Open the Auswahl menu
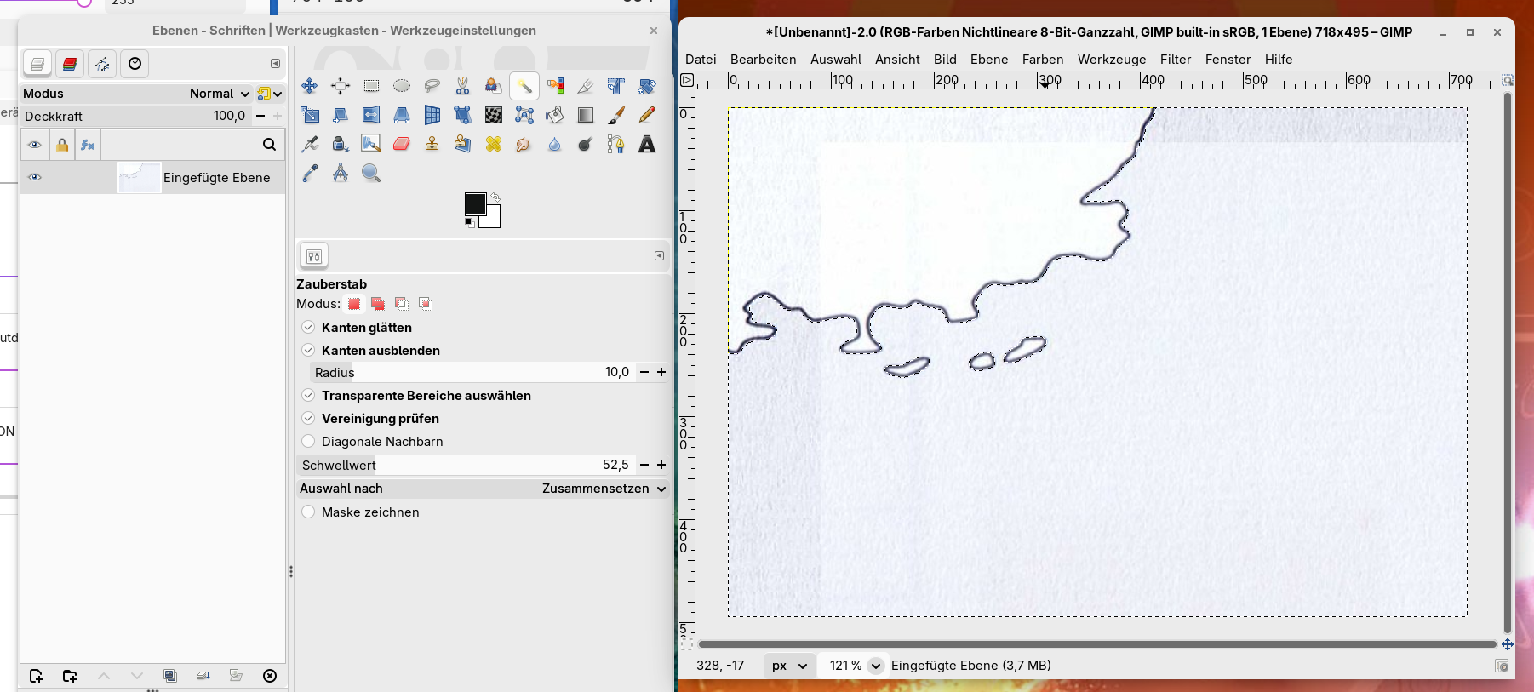This screenshot has height=692, width=1534. coord(836,60)
